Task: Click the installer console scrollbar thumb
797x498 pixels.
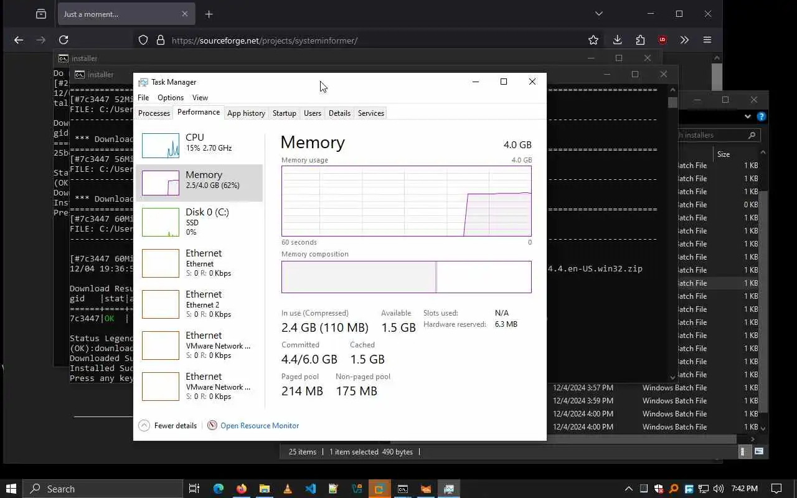Action: coord(673,103)
